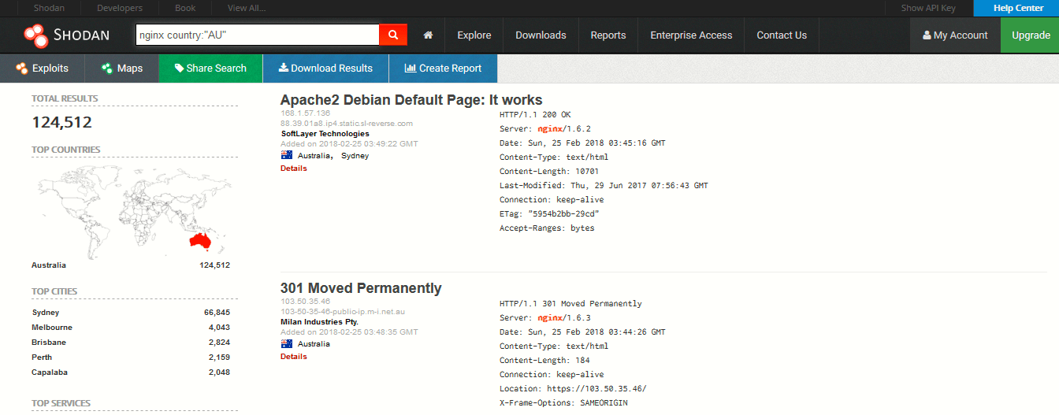The height and width of the screenshot is (415, 1059).
Task: Open the Reports page
Action: [608, 35]
